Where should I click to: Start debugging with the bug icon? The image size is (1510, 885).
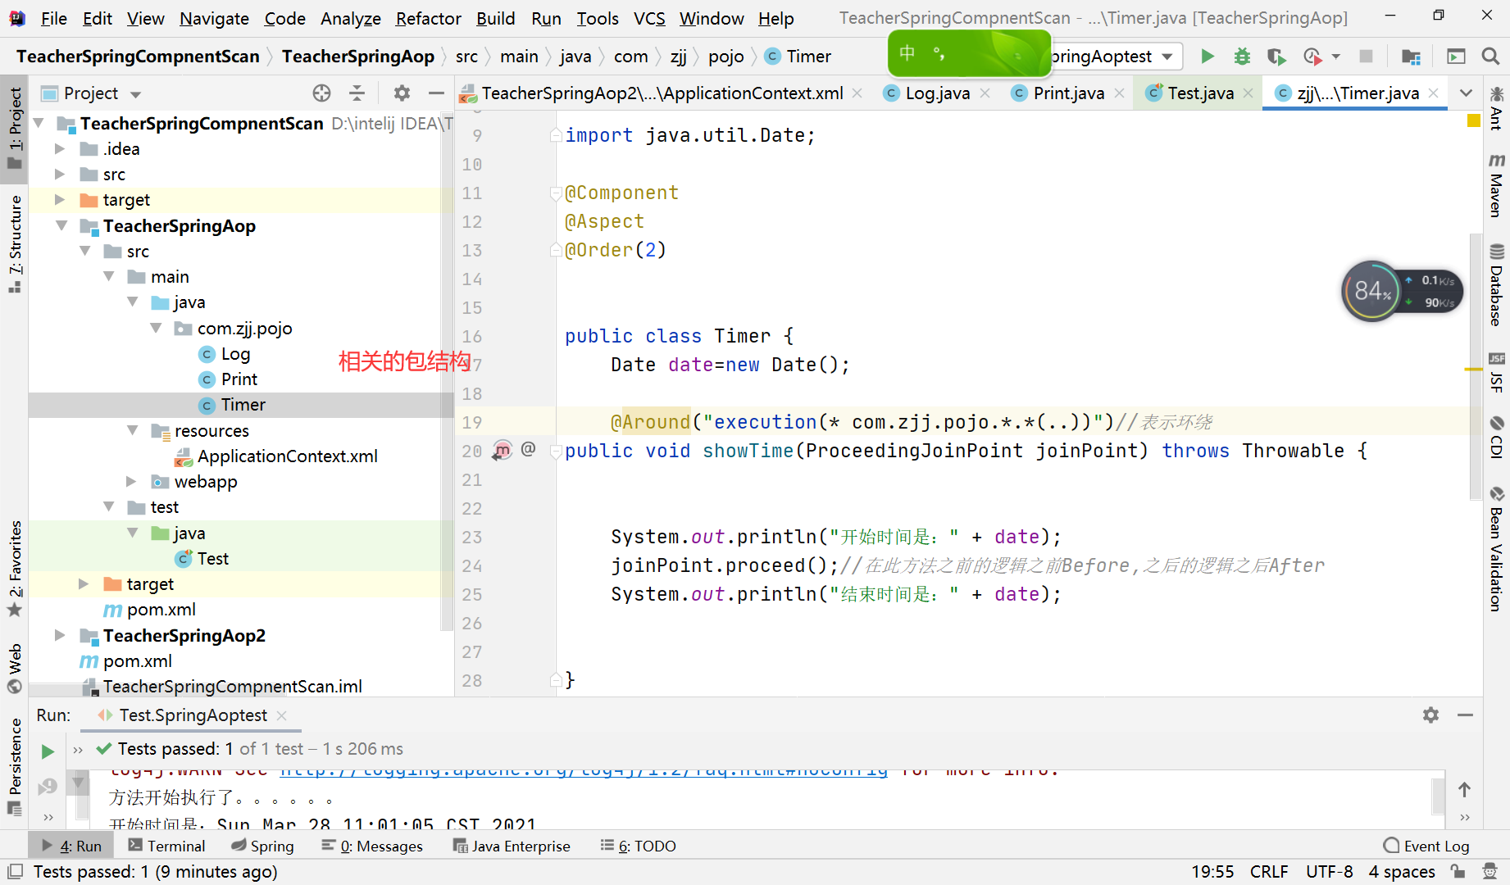(1242, 57)
